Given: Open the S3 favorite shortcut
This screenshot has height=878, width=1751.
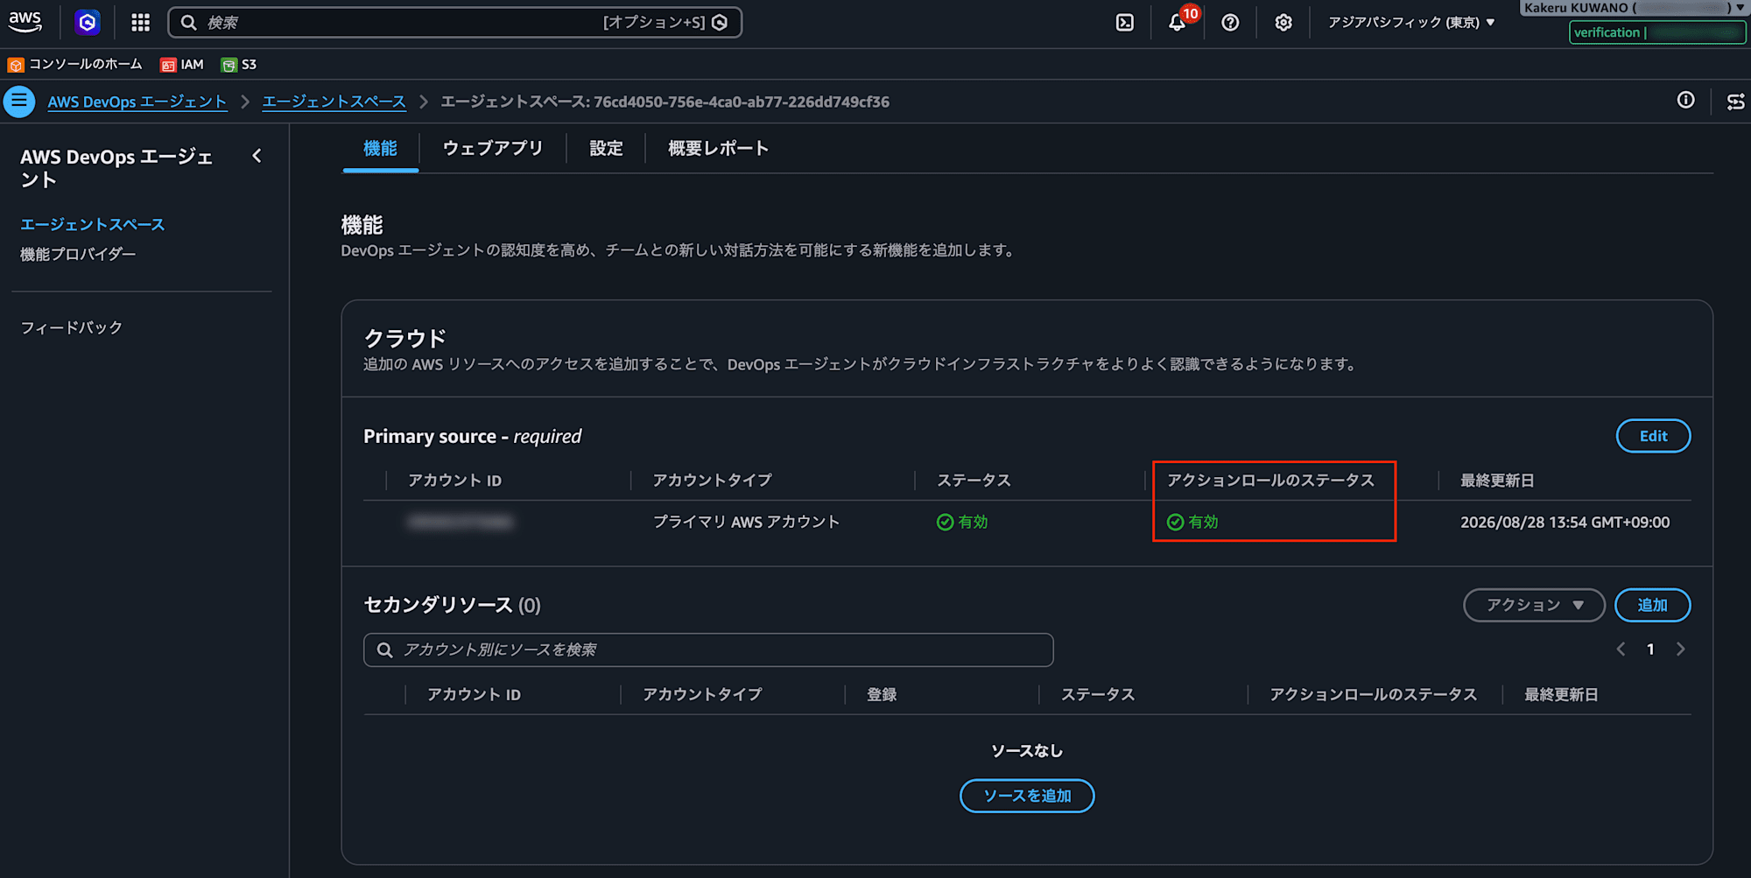Looking at the screenshot, I should (239, 65).
